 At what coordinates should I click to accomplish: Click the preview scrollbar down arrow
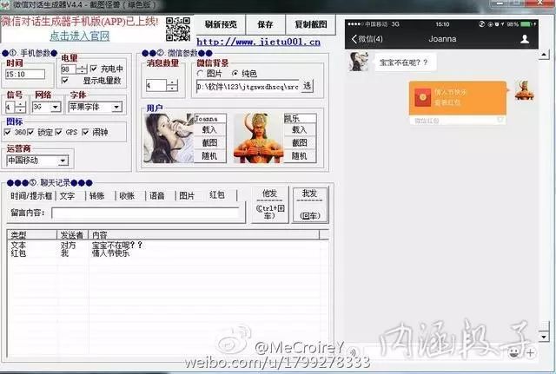[x=544, y=336]
